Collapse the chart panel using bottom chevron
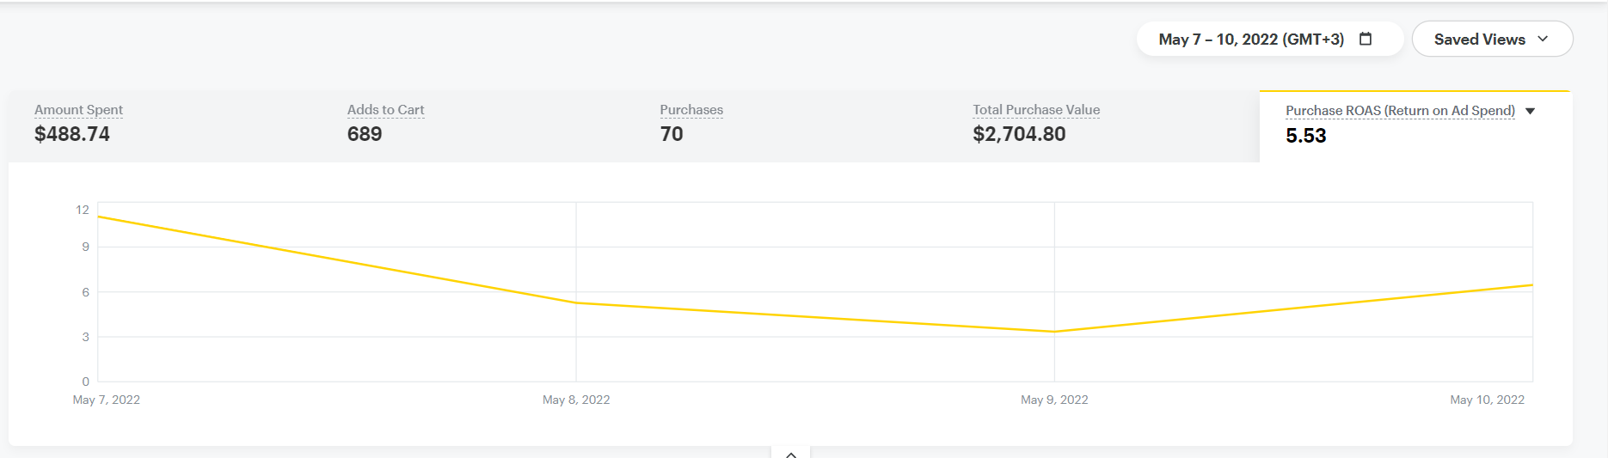 tap(791, 454)
